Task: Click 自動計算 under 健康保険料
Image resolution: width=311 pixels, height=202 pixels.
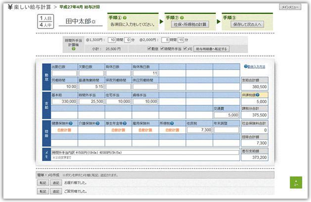Action: pos(64,130)
